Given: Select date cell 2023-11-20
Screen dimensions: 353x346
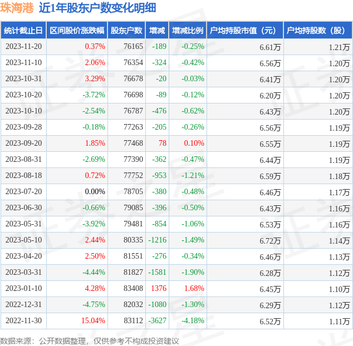Looking at the screenshot, I should [23, 46].
